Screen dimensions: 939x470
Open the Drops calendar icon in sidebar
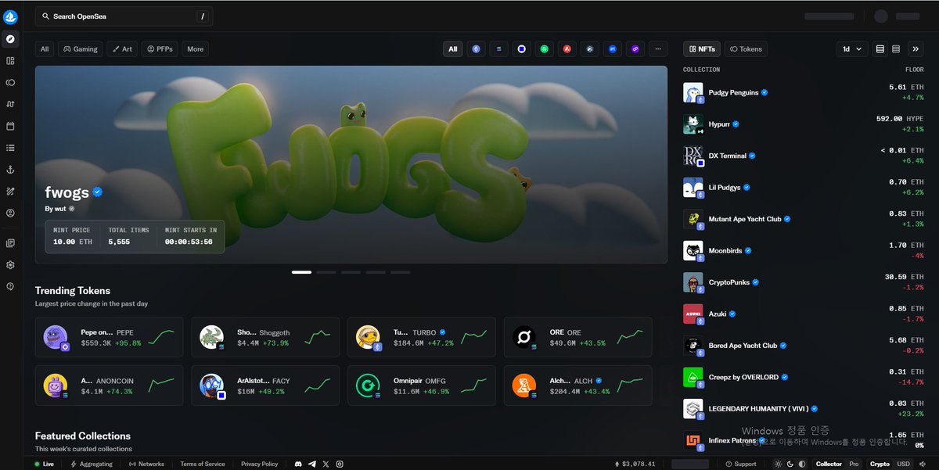point(10,126)
